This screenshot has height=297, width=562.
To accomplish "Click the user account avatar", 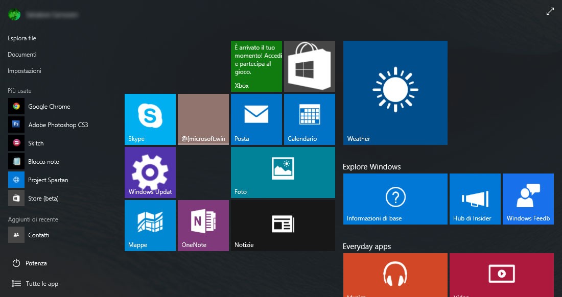I will [x=14, y=15].
